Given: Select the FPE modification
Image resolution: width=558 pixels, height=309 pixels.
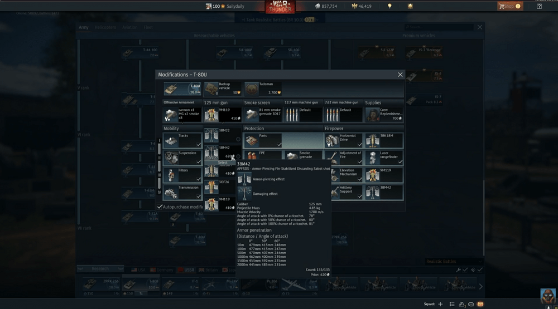Looking at the screenshot, I should (x=263, y=155).
